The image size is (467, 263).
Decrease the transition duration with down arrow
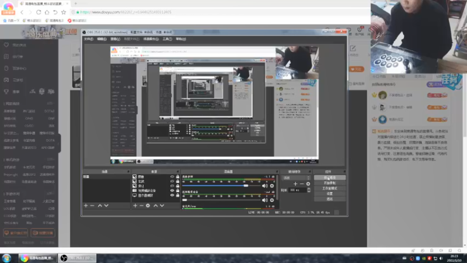point(309,191)
